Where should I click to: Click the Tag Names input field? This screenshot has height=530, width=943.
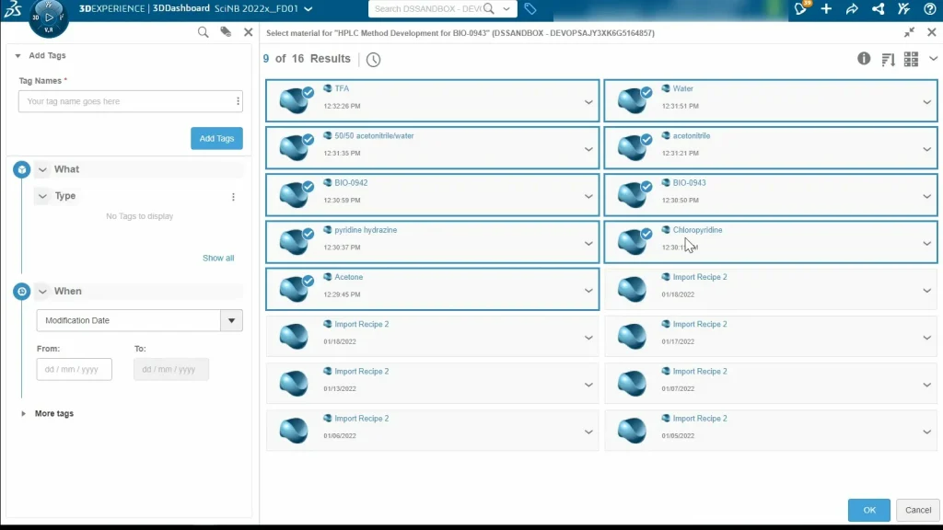tap(125, 101)
